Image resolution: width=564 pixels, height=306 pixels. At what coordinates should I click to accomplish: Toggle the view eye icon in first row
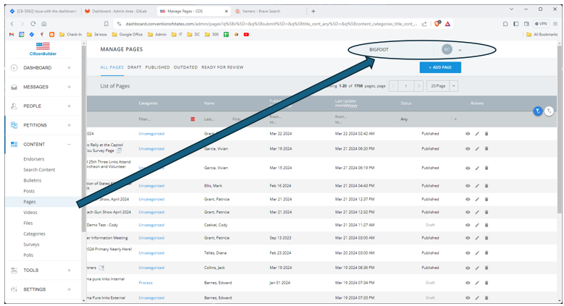[x=468, y=134]
